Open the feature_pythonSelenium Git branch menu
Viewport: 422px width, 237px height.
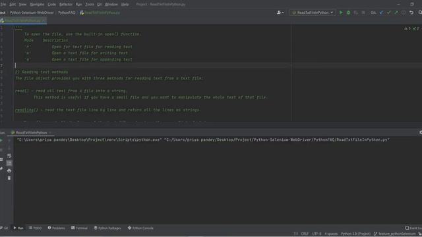point(395,234)
